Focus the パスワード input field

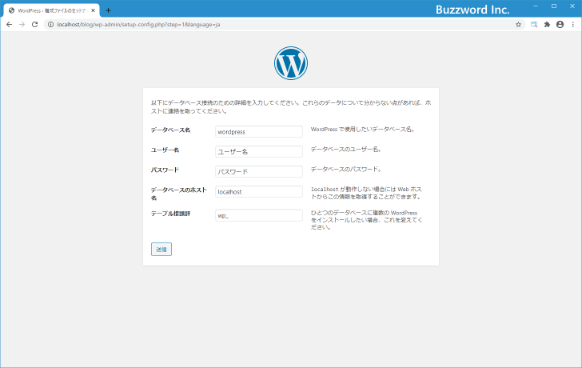(259, 171)
